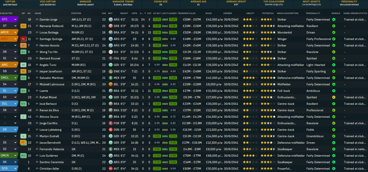Click Santiago Quiroga's red injury status icon

23,39
